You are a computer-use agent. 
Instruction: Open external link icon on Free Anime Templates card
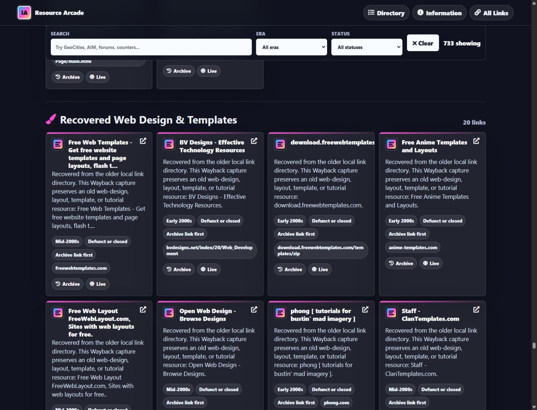[476, 141]
